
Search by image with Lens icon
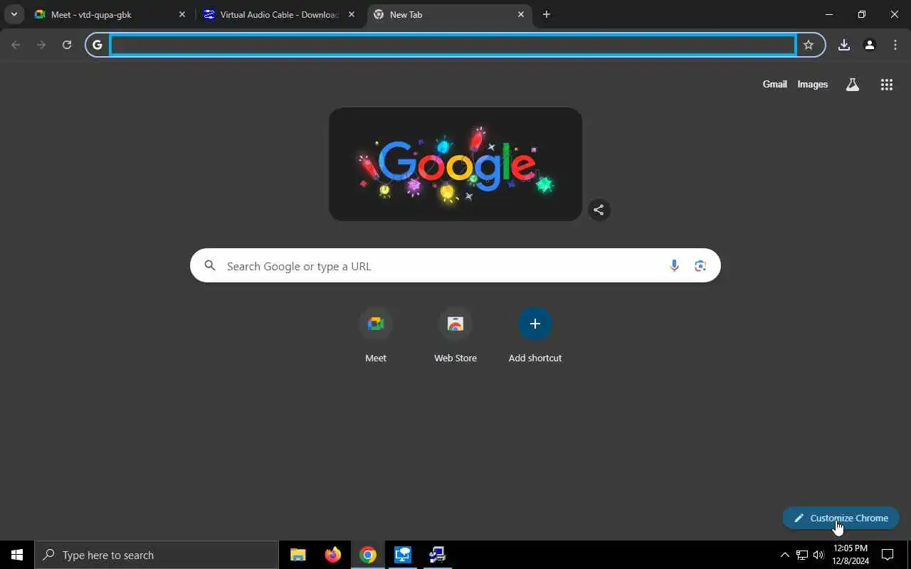(700, 266)
